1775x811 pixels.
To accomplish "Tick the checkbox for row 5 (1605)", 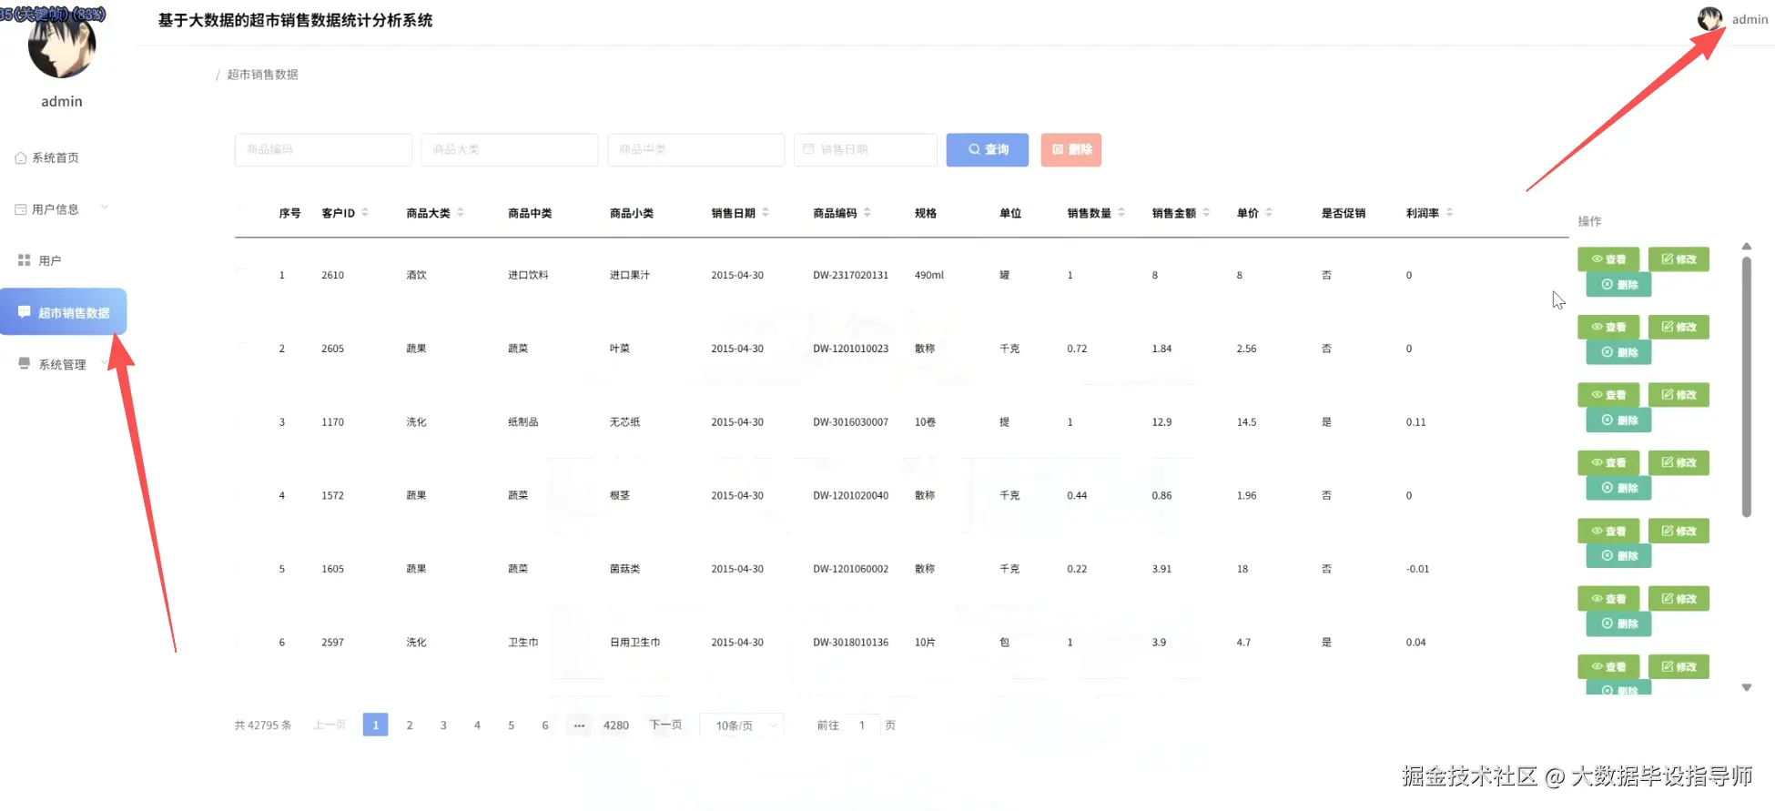I will click(x=242, y=567).
